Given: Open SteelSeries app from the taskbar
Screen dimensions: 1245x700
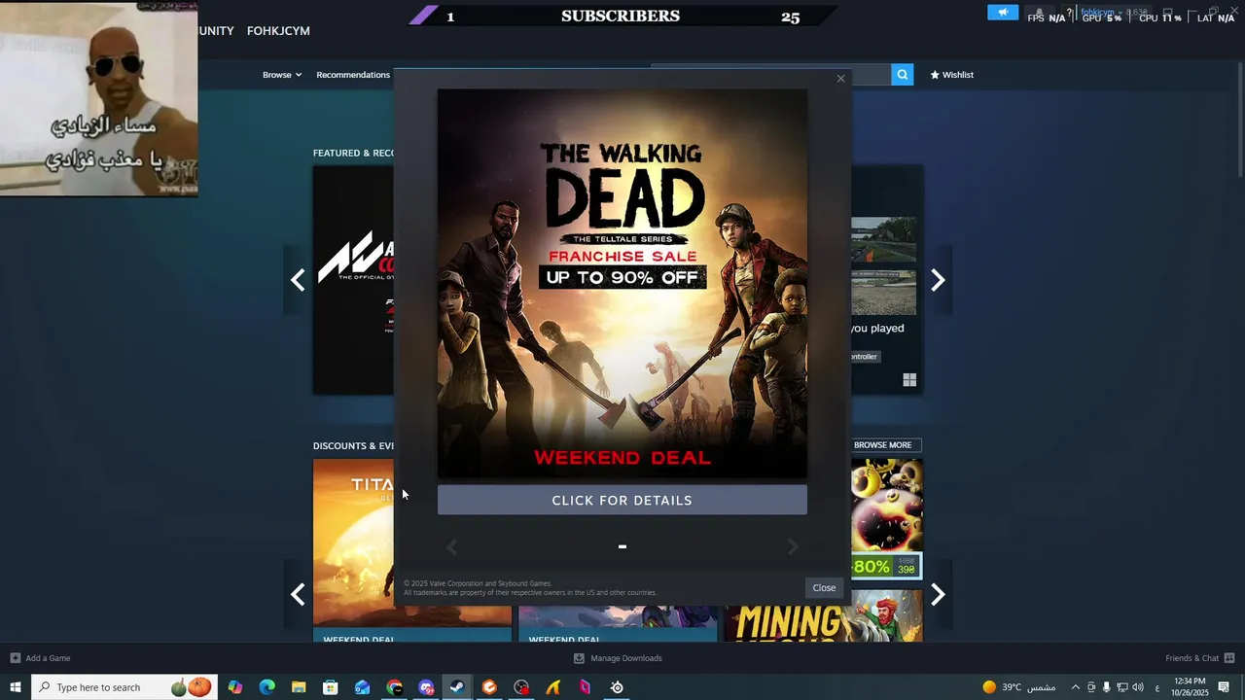Looking at the screenshot, I should point(617,687).
